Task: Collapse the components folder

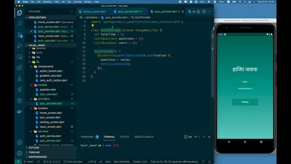Action: coord(45,67)
